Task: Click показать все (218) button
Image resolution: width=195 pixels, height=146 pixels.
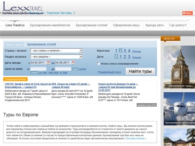Action: click(147, 105)
